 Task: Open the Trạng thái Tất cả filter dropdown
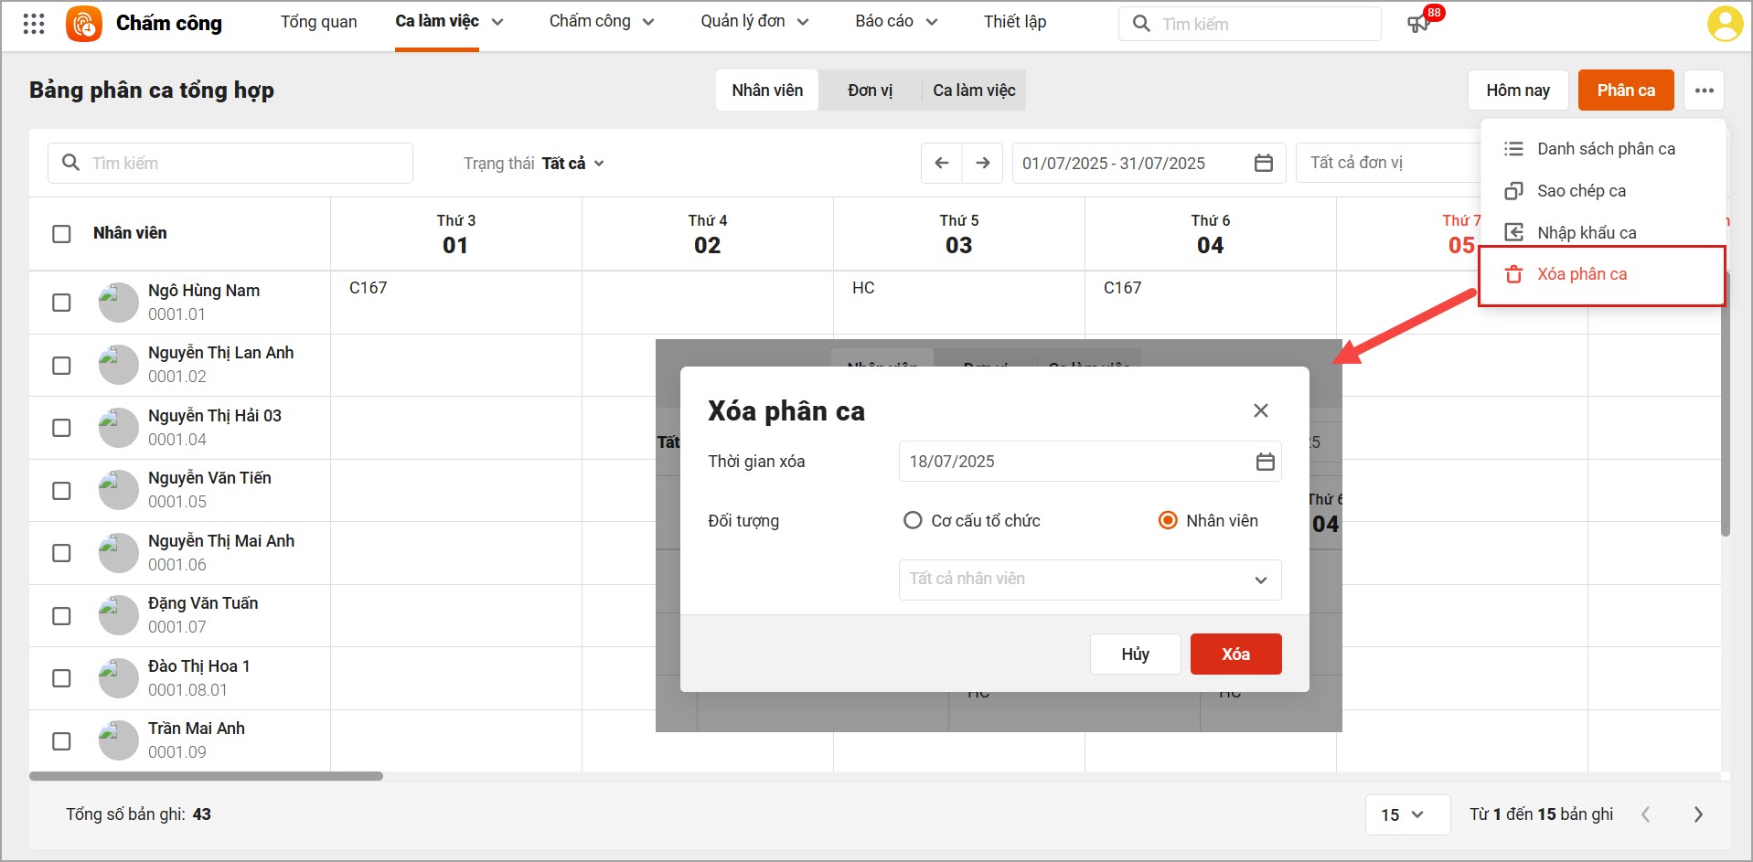click(534, 164)
